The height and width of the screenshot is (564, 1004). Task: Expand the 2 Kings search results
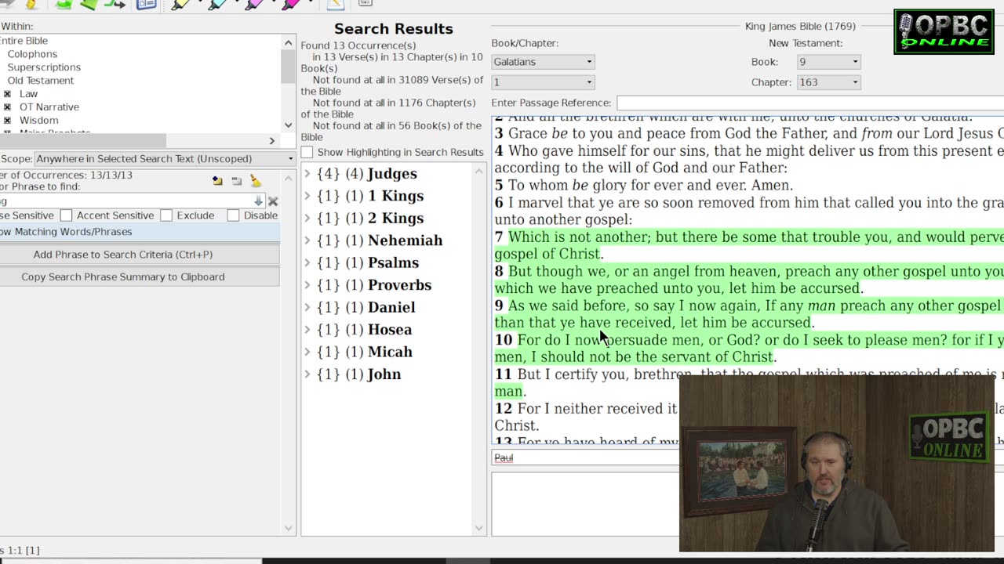tap(307, 219)
